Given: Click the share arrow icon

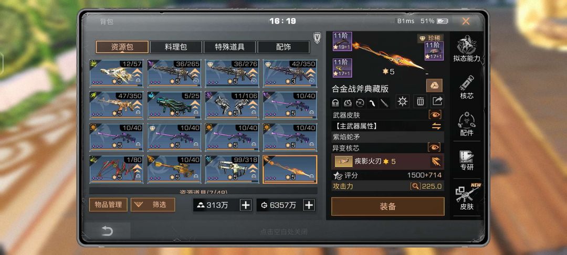Looking at the screenshot, I should point(437,102).
